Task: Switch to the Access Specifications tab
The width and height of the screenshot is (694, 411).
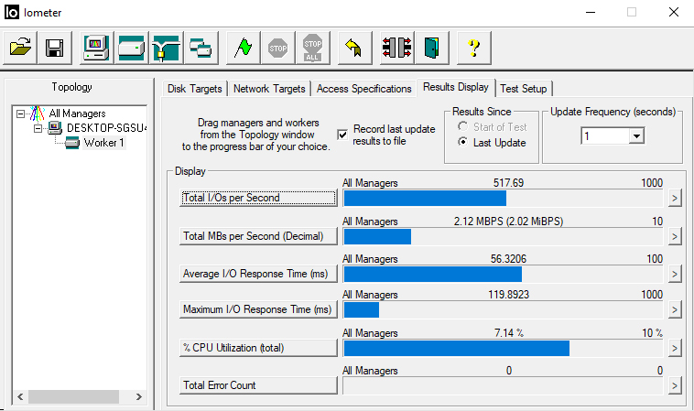Action: click(x=363, y=89)
